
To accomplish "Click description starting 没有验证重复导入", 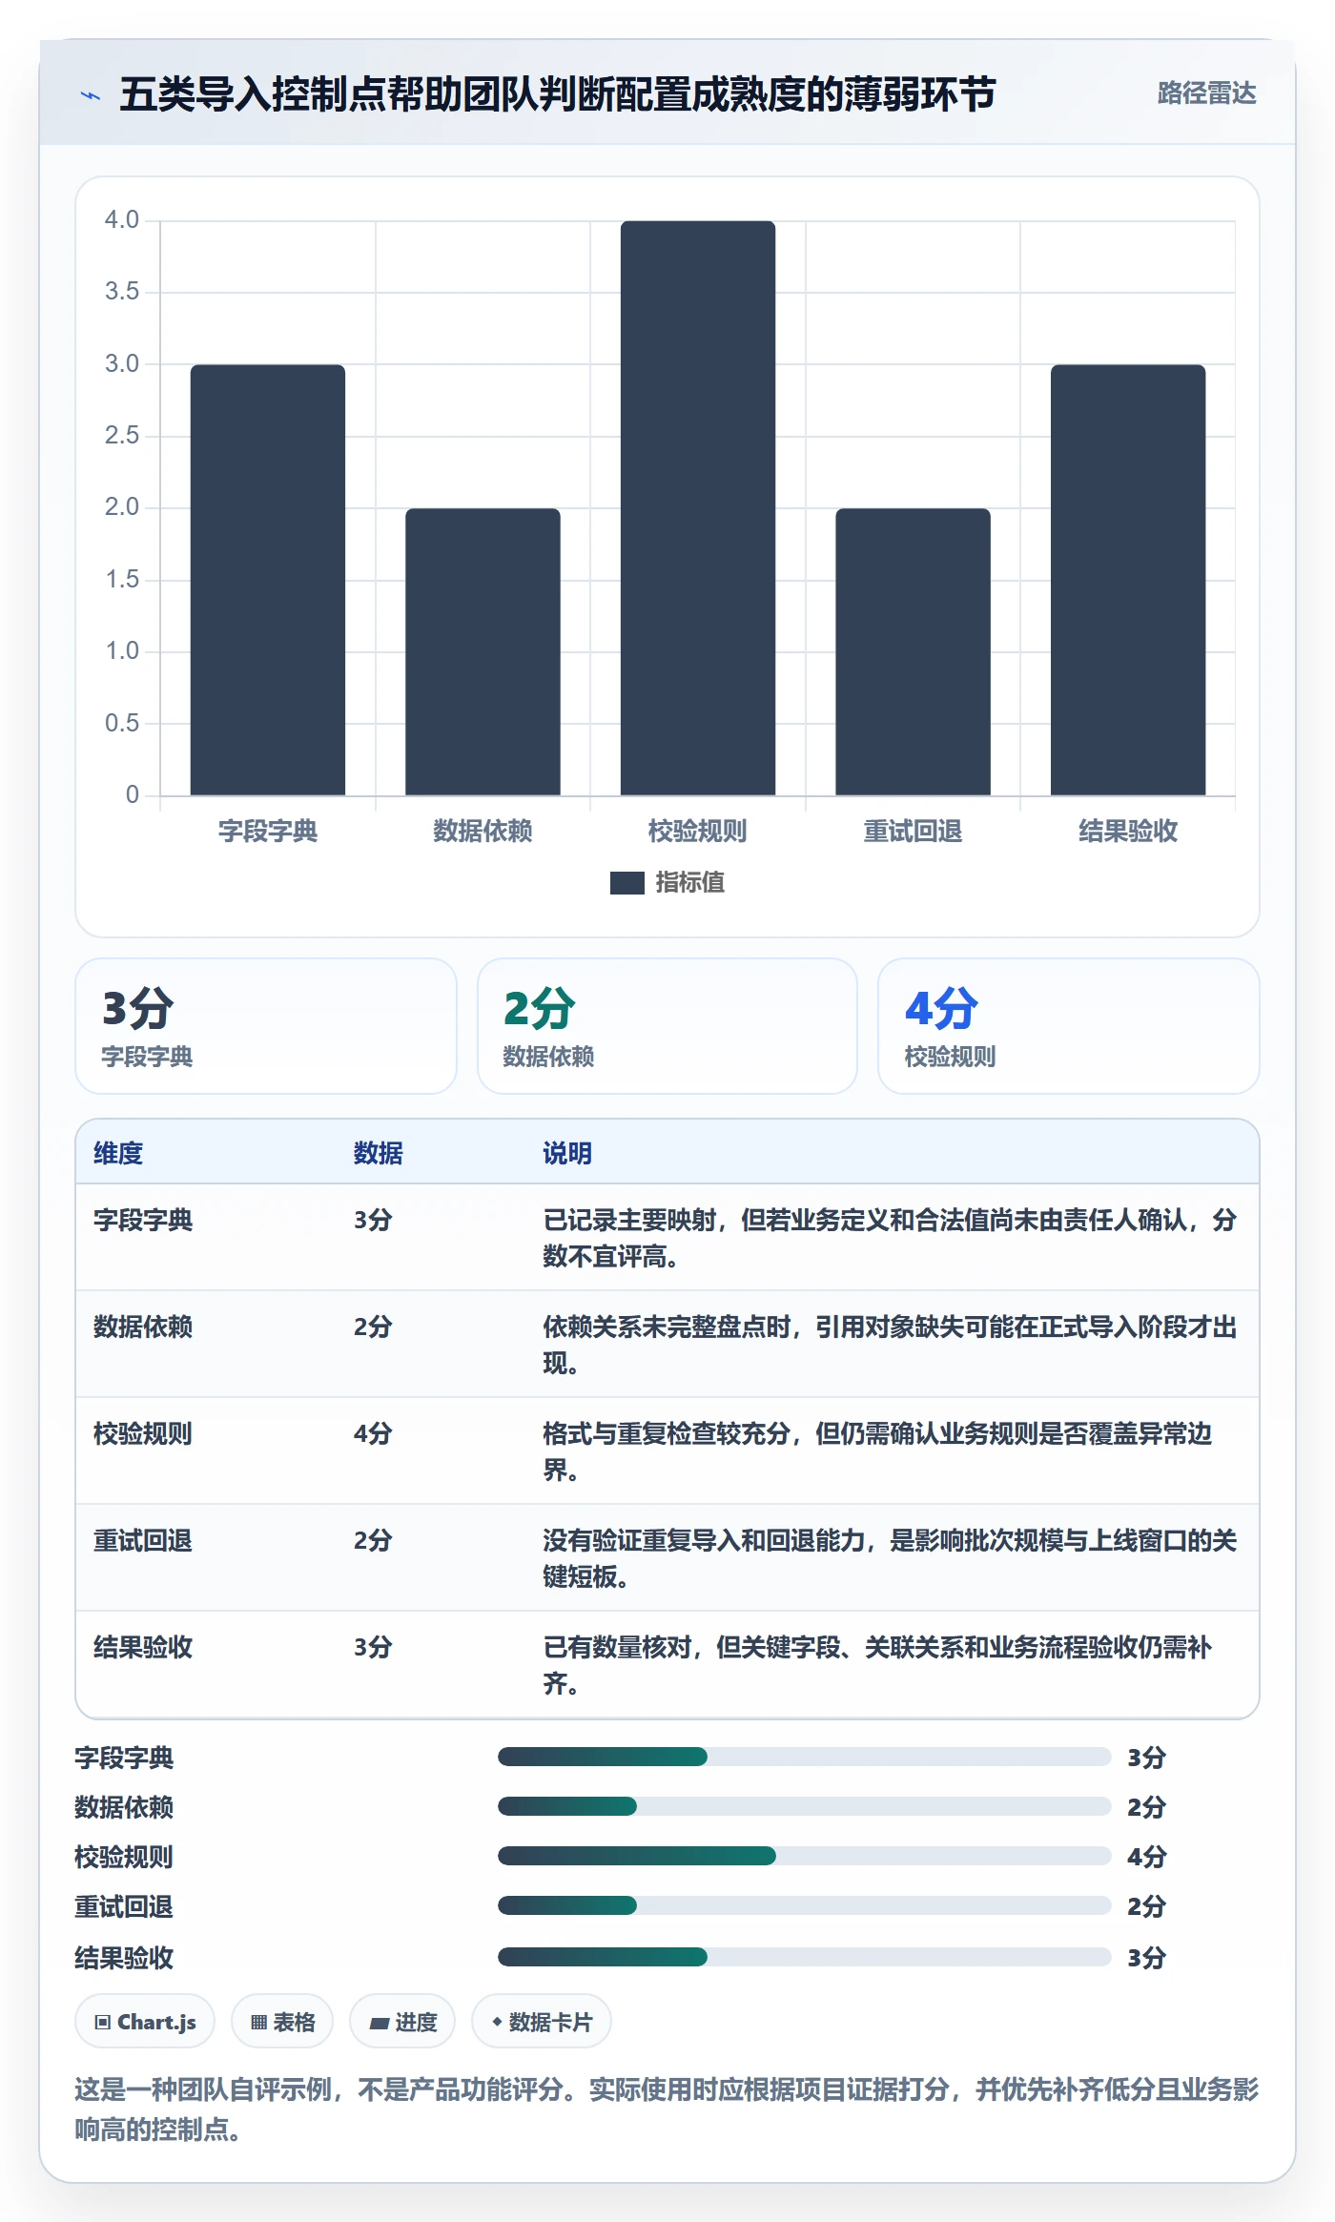I will [890, 1558].
